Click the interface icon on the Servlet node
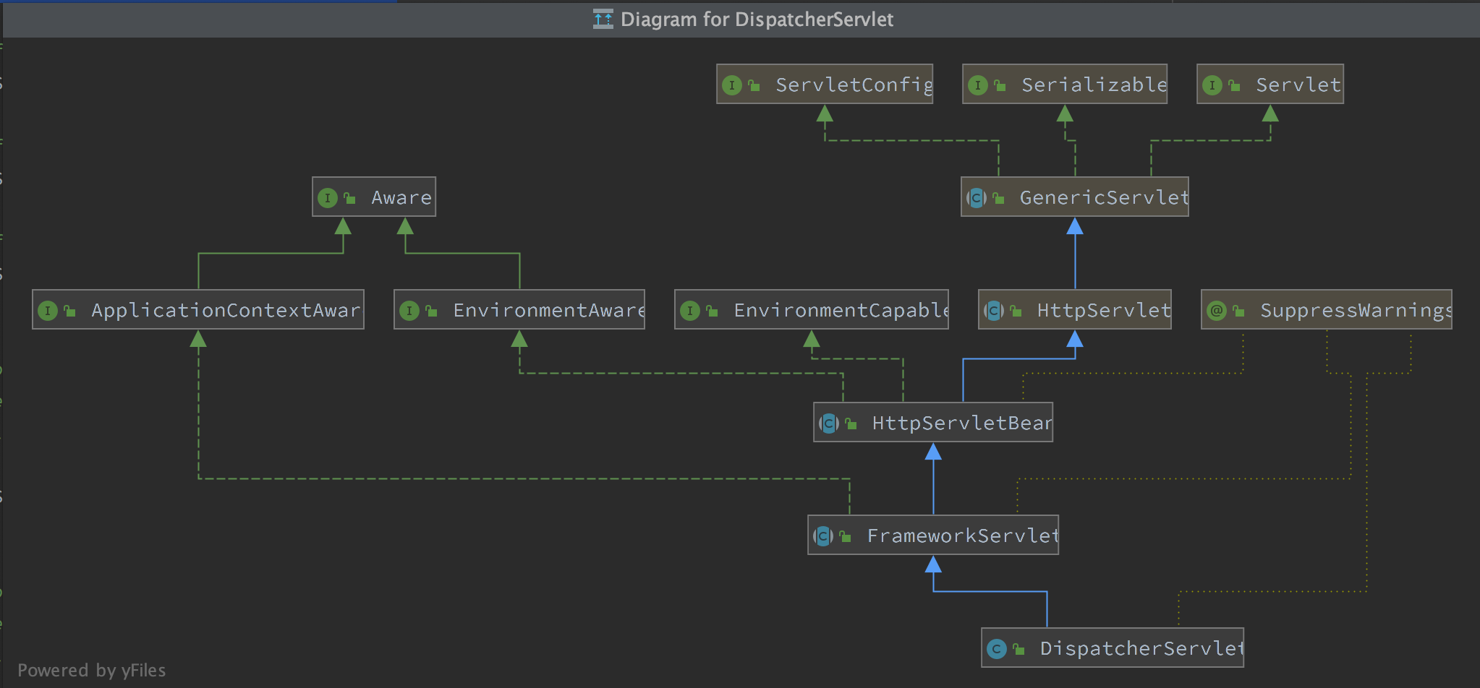 (1212, 85)
